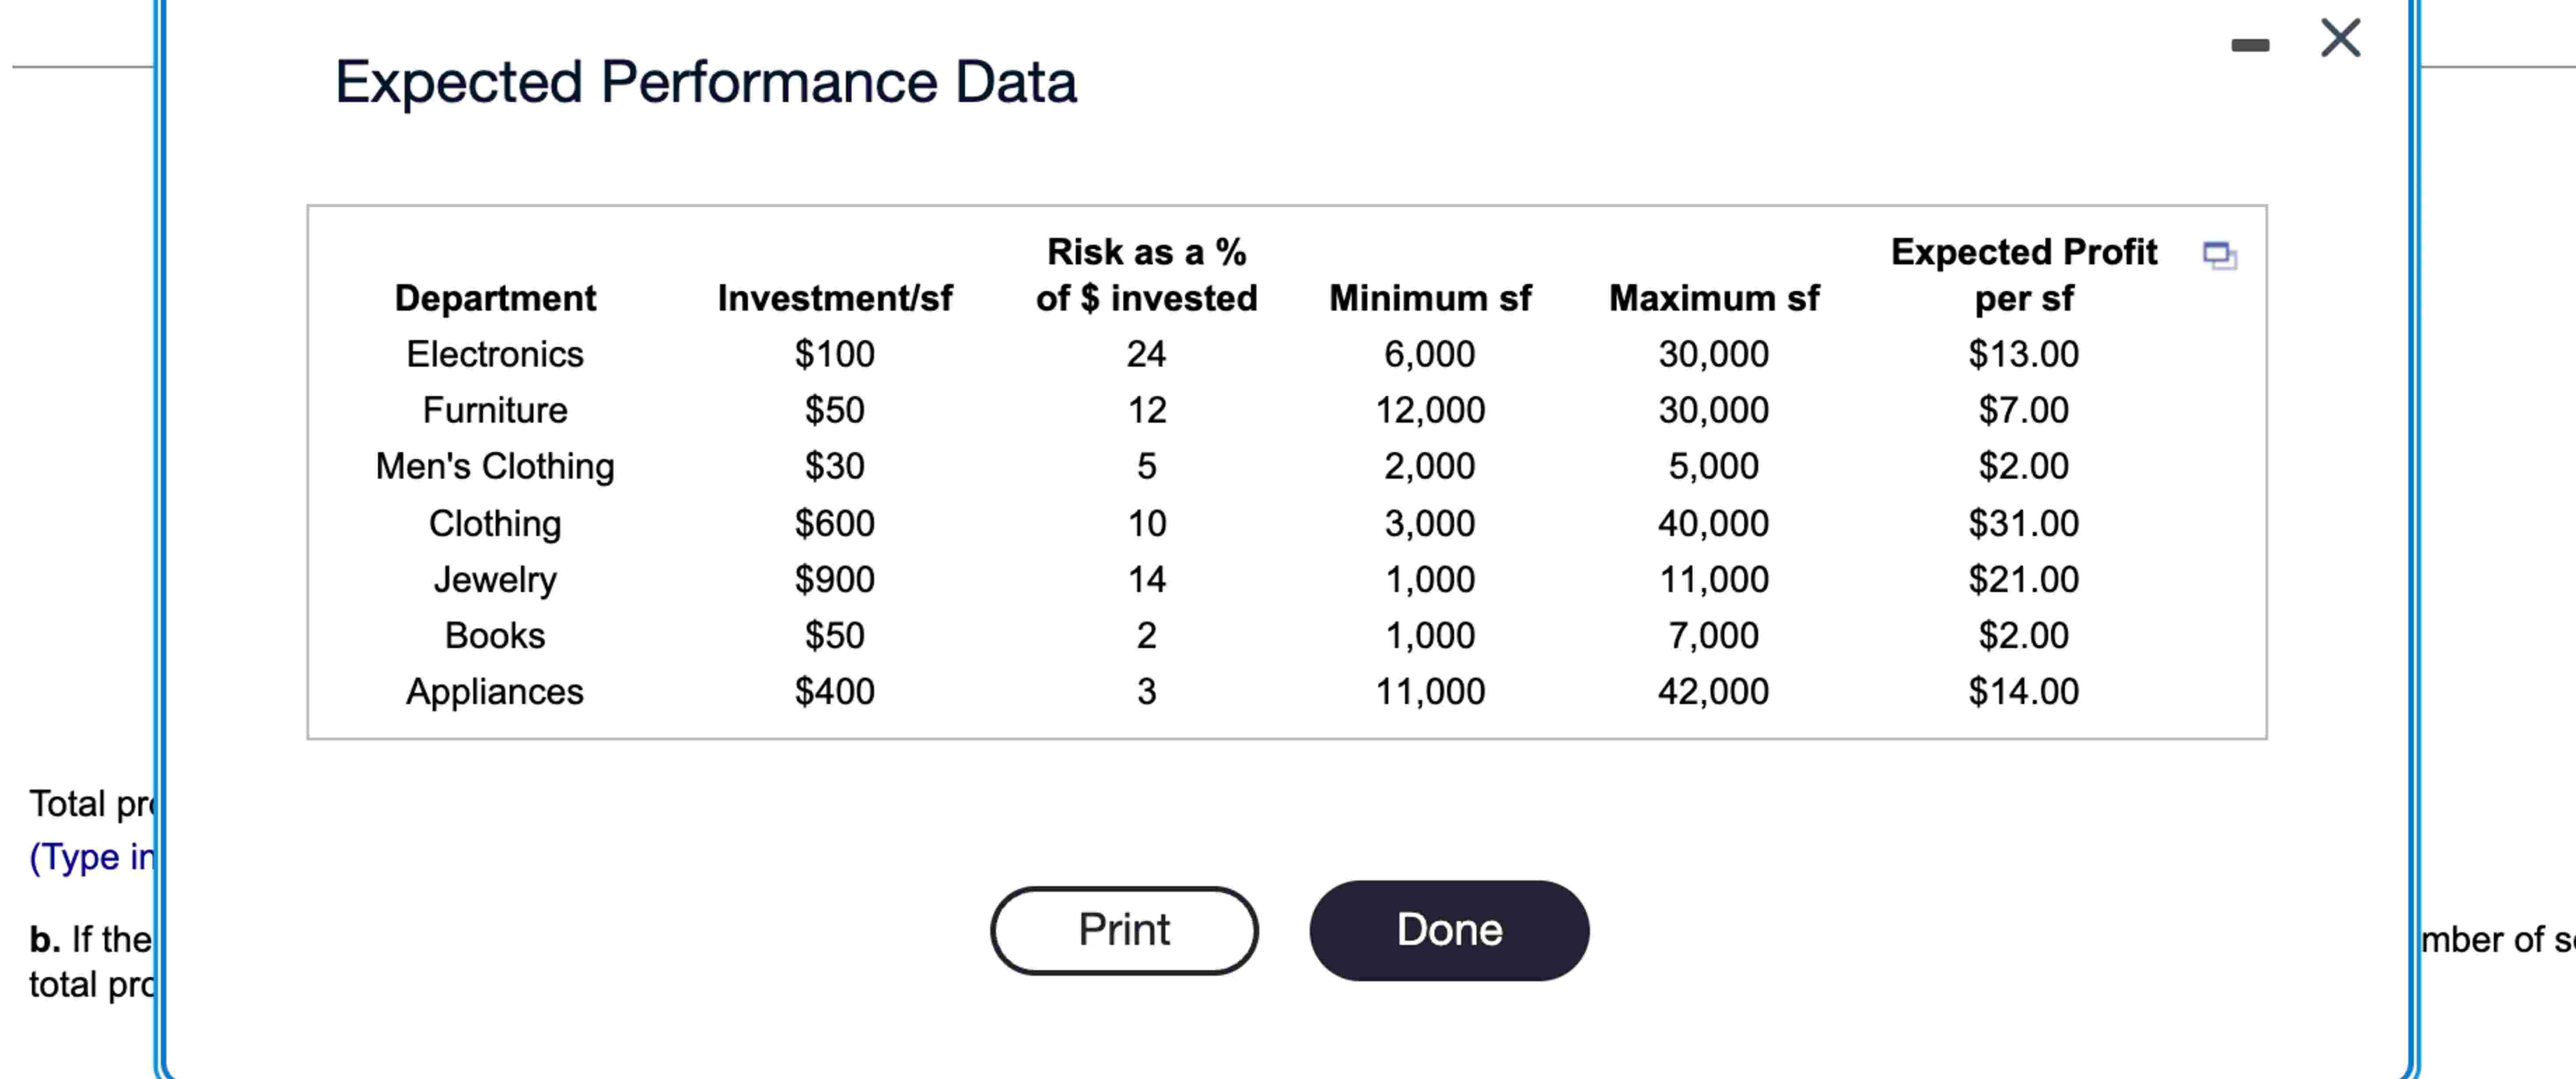Screen dimensions: 2576x1079
Task: Click the Minimum sf column header
Action: coord(1429,298)
